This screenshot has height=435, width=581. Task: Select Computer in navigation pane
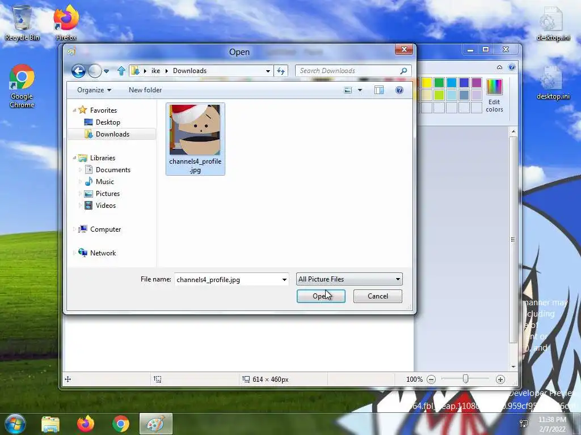coord(105,229)
